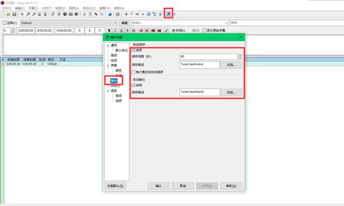Uncheck 启用 under 自动保存
344x206 pixels.
click(x=133, y=50)
